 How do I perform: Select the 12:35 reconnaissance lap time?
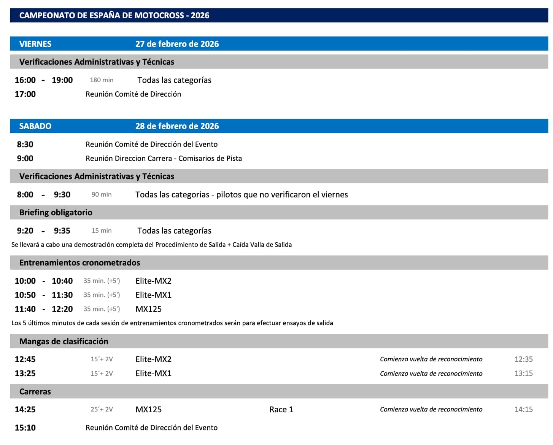(523, 359)
